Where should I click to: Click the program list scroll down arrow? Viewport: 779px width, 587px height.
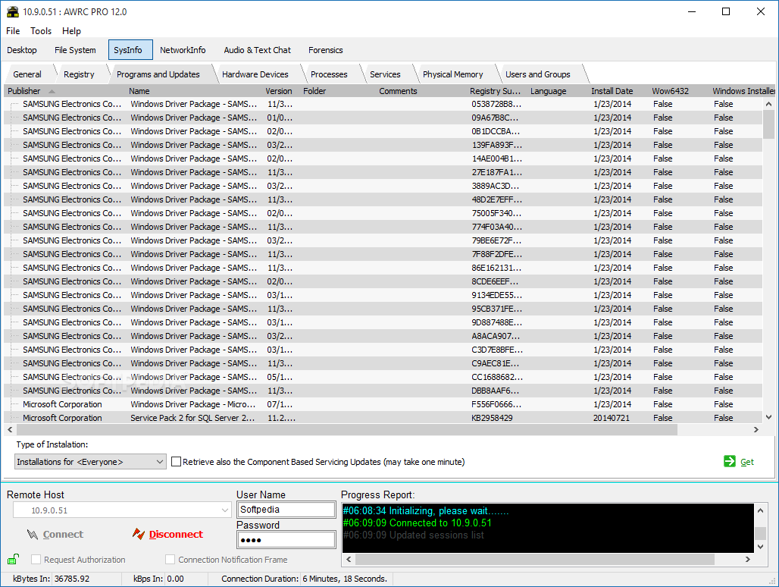[768, 417]
